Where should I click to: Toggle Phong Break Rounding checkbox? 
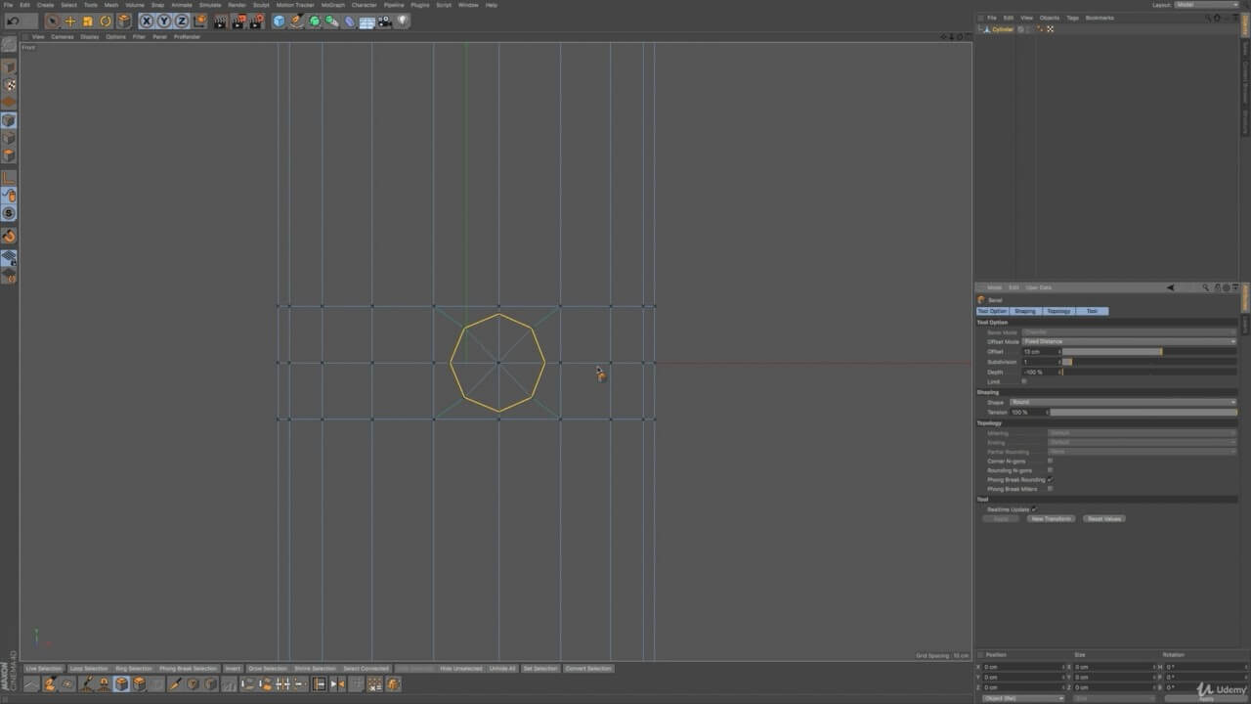point(1050,479)
